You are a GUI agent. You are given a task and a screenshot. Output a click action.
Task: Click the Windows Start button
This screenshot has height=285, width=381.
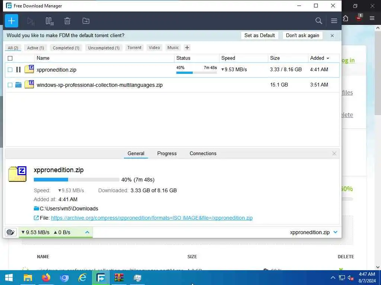click(x=9, y=278)
